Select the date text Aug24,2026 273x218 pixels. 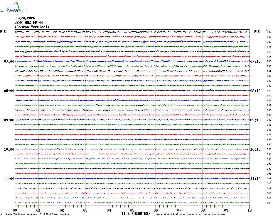(25, 18)
